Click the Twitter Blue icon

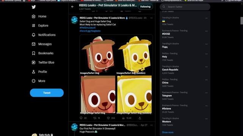(33, 62)
